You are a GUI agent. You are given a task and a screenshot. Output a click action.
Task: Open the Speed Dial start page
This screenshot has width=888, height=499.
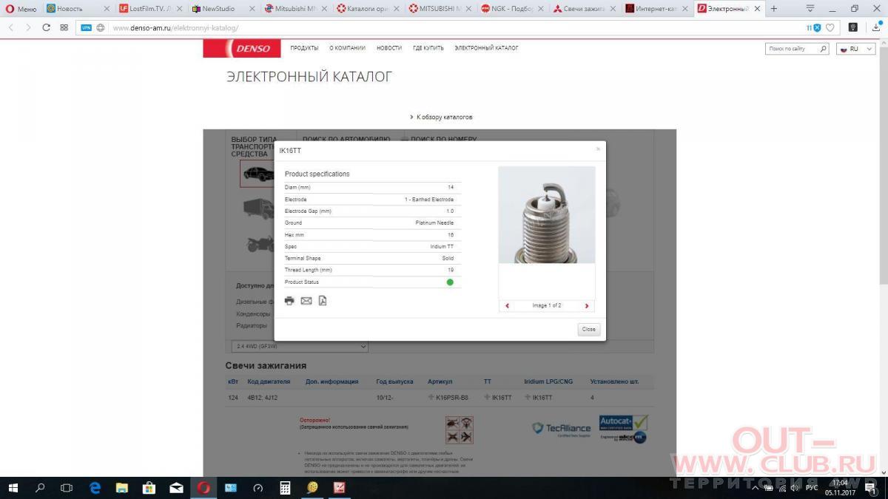point(64,27)
